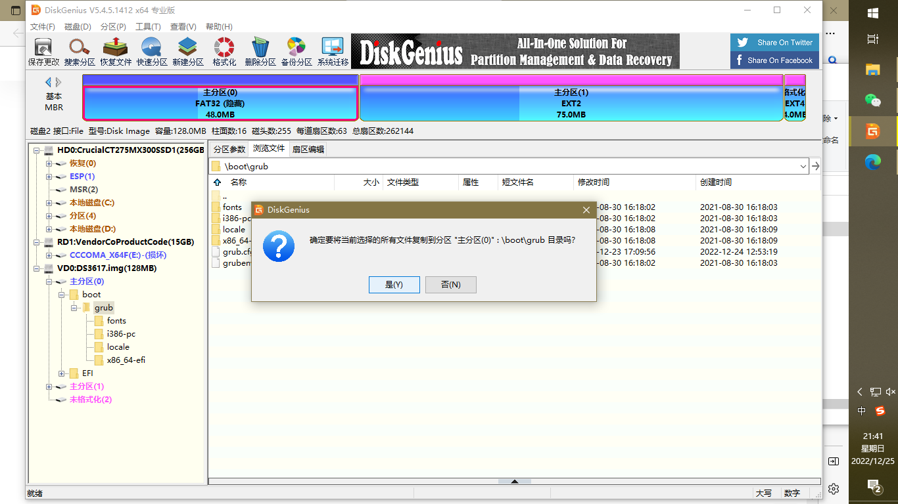
Task: Select the 保存更改 (Save Changes) toolbar icon
Action: [x=43, y=51]
